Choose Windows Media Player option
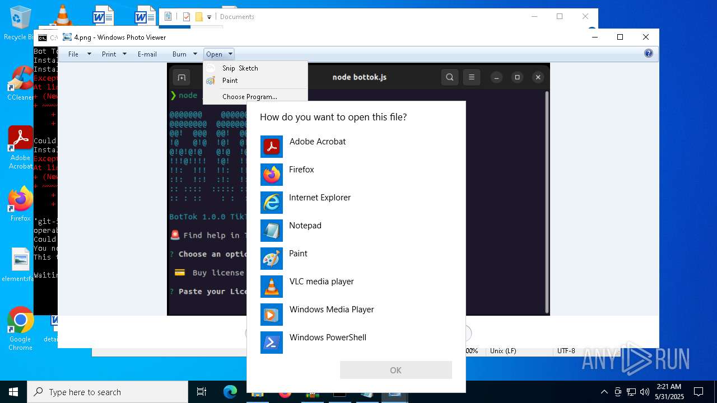Image resolution: width=717 pixels, height=403 pixels. point(356,315)
